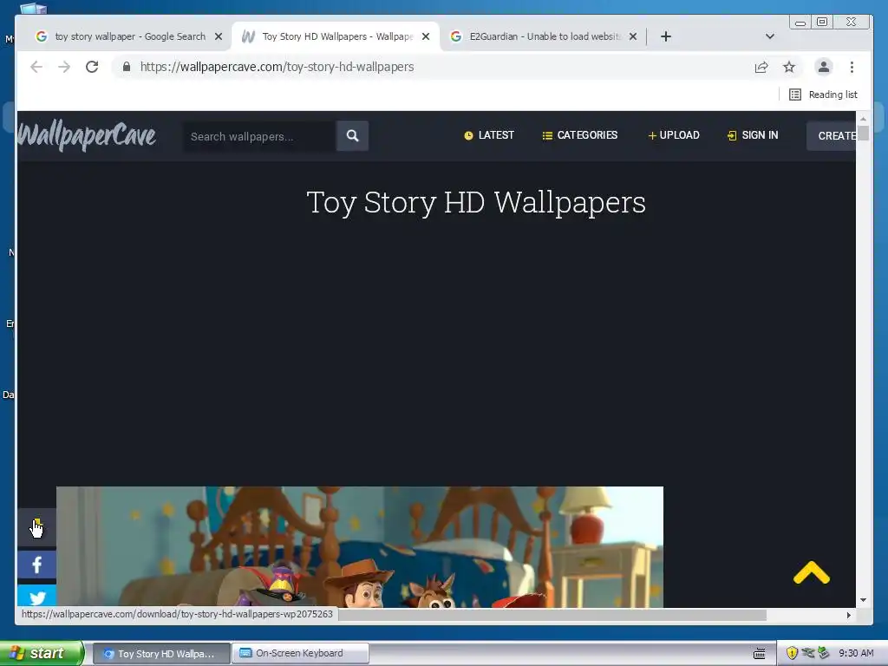
Task: Close the E2Guardian tab
Action: [633, 36]
